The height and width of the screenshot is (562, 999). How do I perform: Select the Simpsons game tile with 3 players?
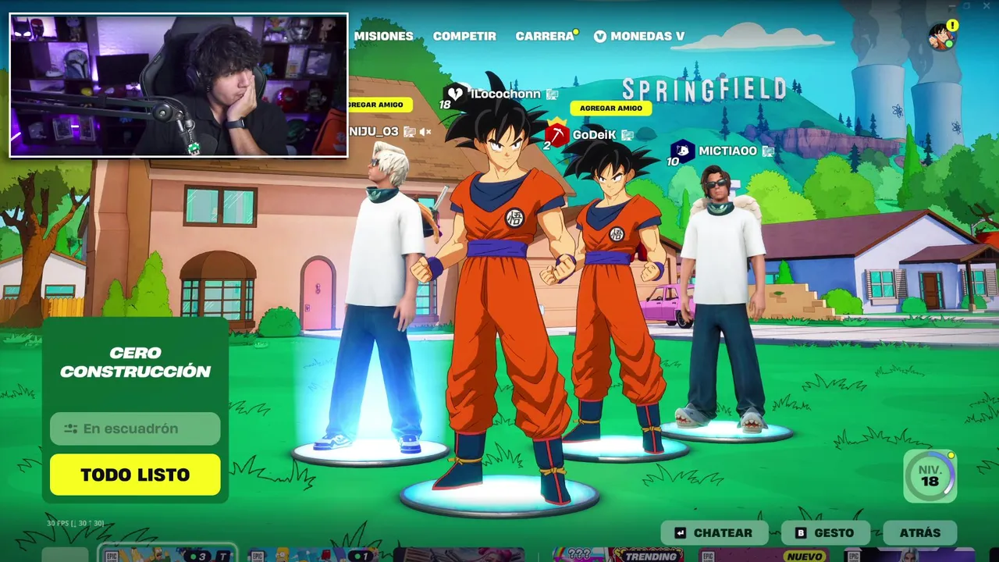click(x=167, y=553)
